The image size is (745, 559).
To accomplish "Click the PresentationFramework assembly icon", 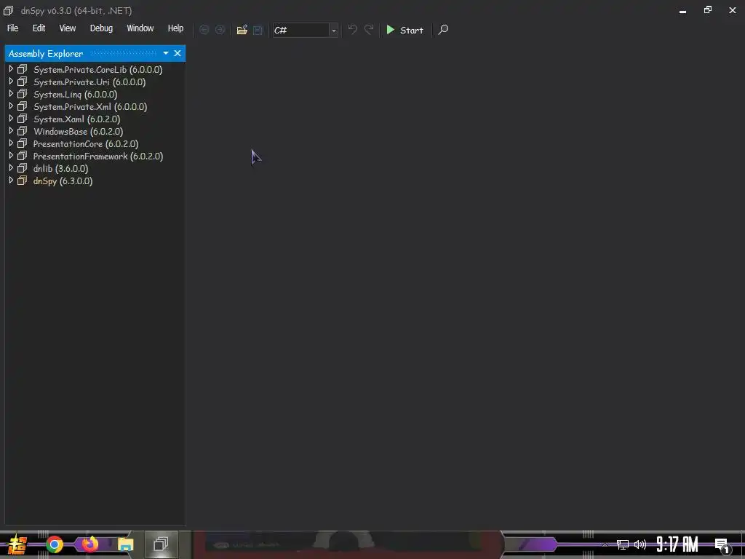I will (x=23, y=156).
